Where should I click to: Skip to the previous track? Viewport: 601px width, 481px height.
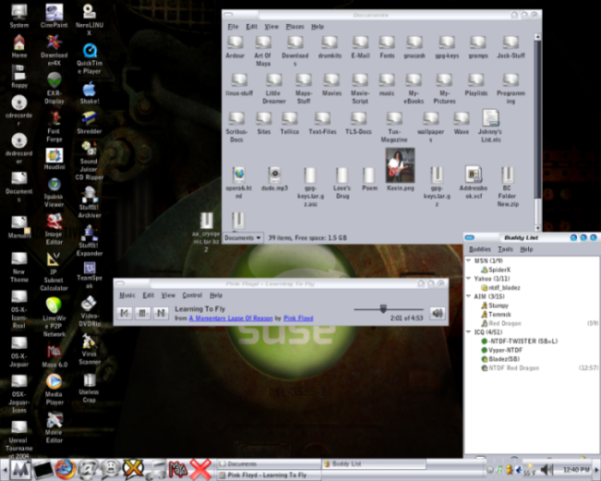click(x=124, y=313)
